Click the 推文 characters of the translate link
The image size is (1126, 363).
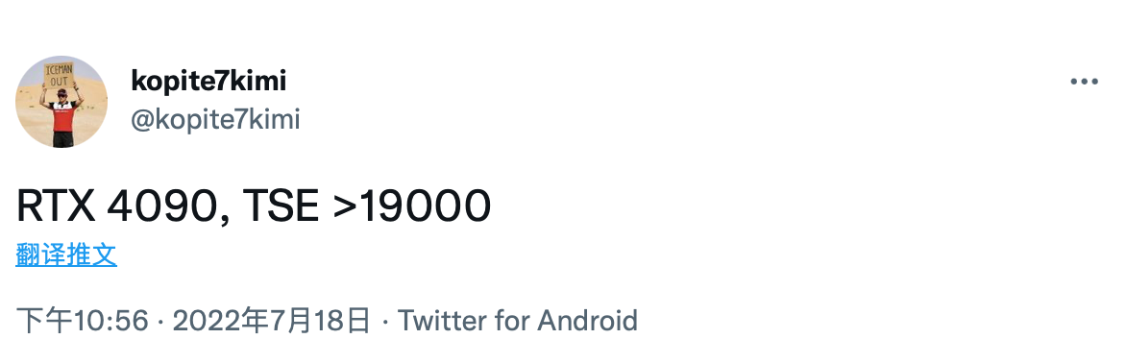92,254
